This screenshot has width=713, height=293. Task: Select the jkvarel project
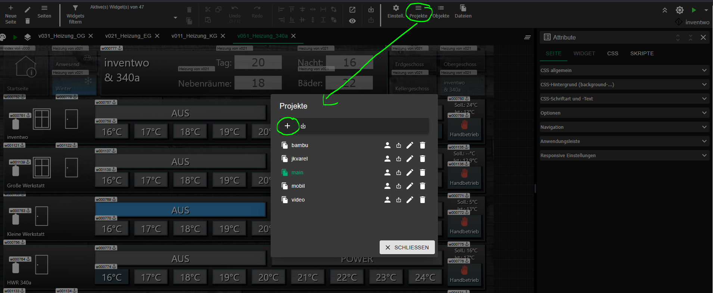(x=299, y=159)
